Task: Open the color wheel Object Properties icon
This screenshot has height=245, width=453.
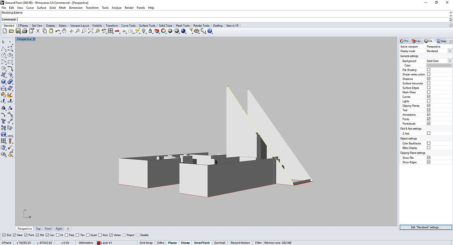Action: (164, 31)
